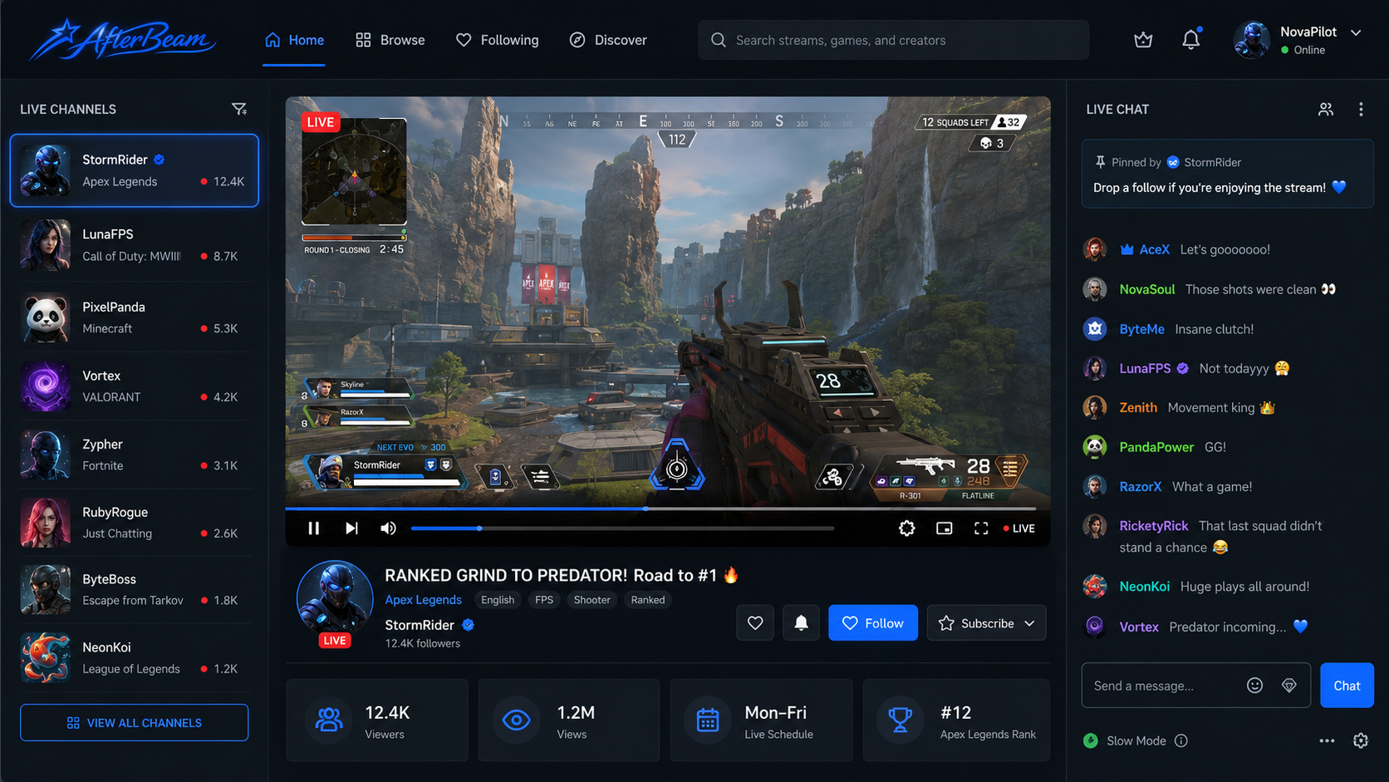
Task: Open PandaPower's username in chat
Action: point(1156,447)
